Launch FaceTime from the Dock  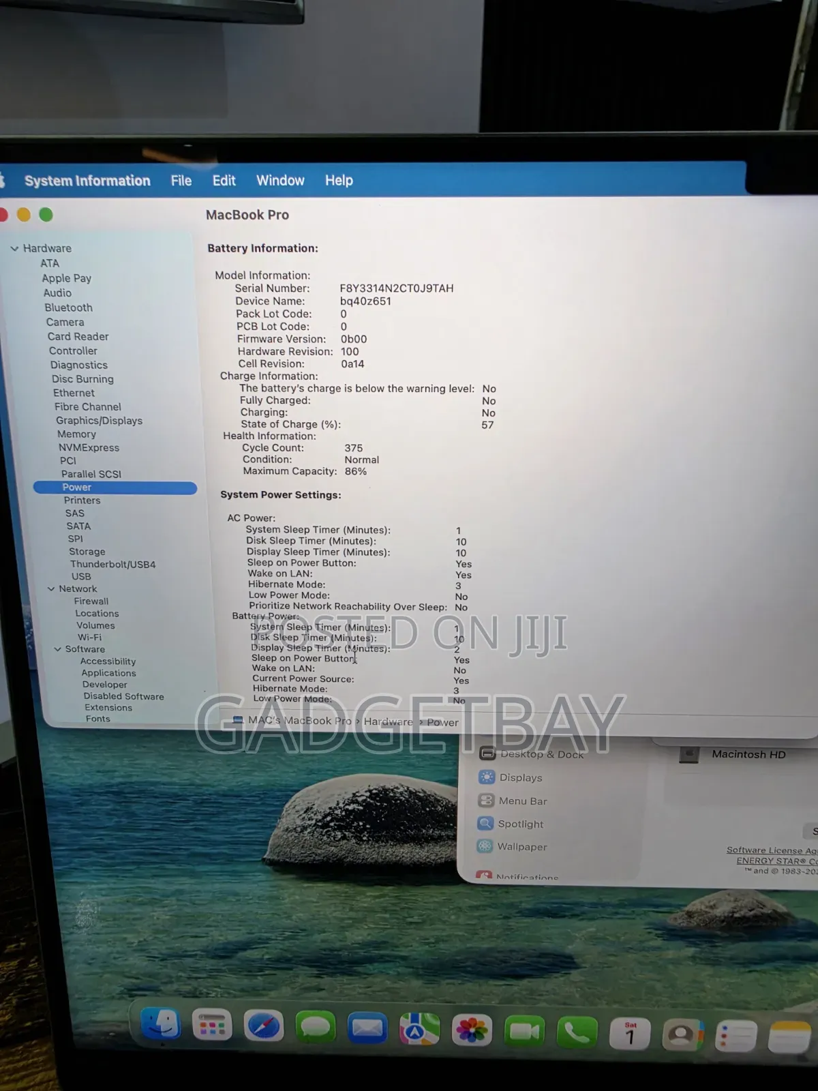[x=524, y=1032]
